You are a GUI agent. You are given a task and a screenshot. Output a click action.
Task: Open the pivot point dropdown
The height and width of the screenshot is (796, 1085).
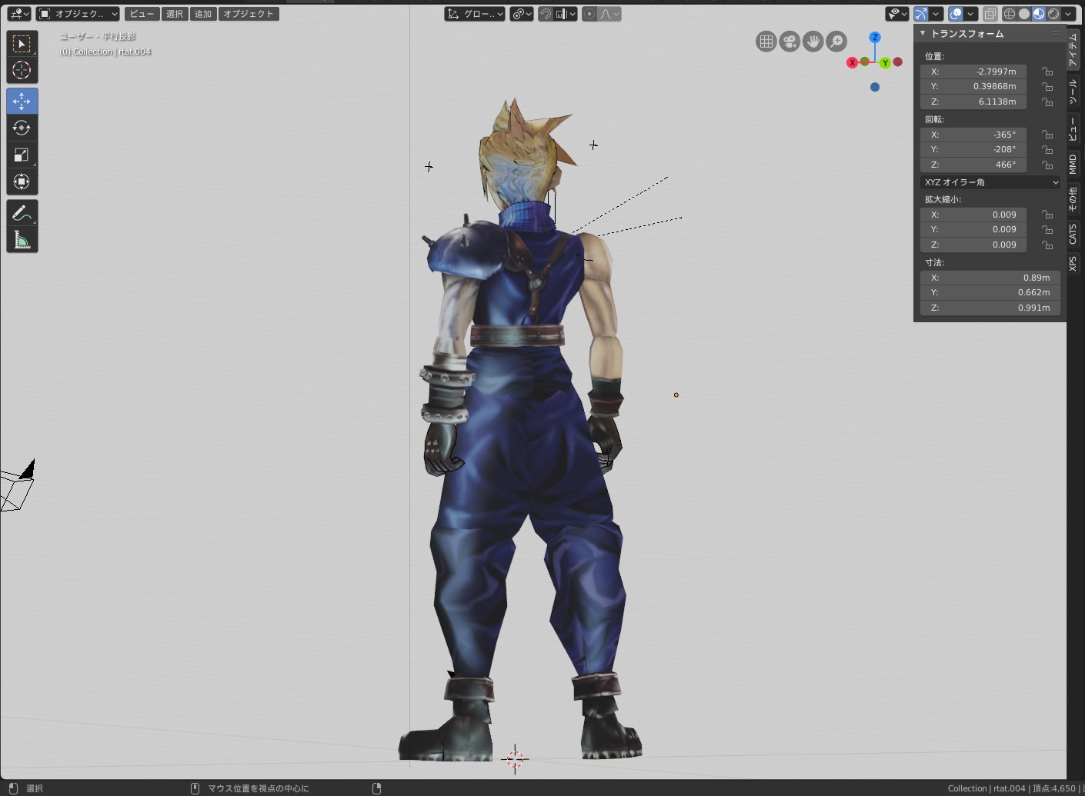[x=522, y=14]
